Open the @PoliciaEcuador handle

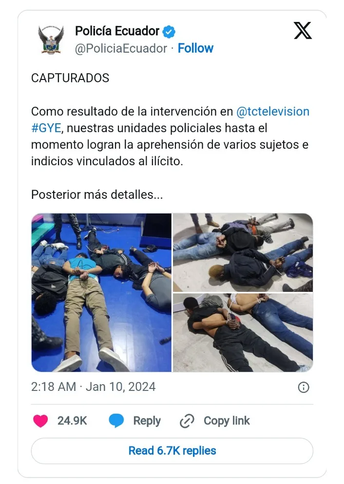click(121, 48)
